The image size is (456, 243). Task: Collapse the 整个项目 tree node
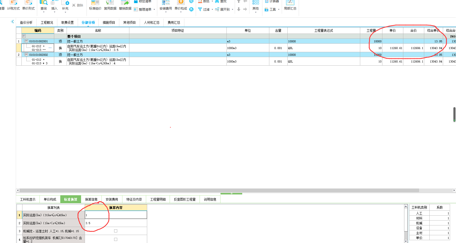(x=24, y=36)
